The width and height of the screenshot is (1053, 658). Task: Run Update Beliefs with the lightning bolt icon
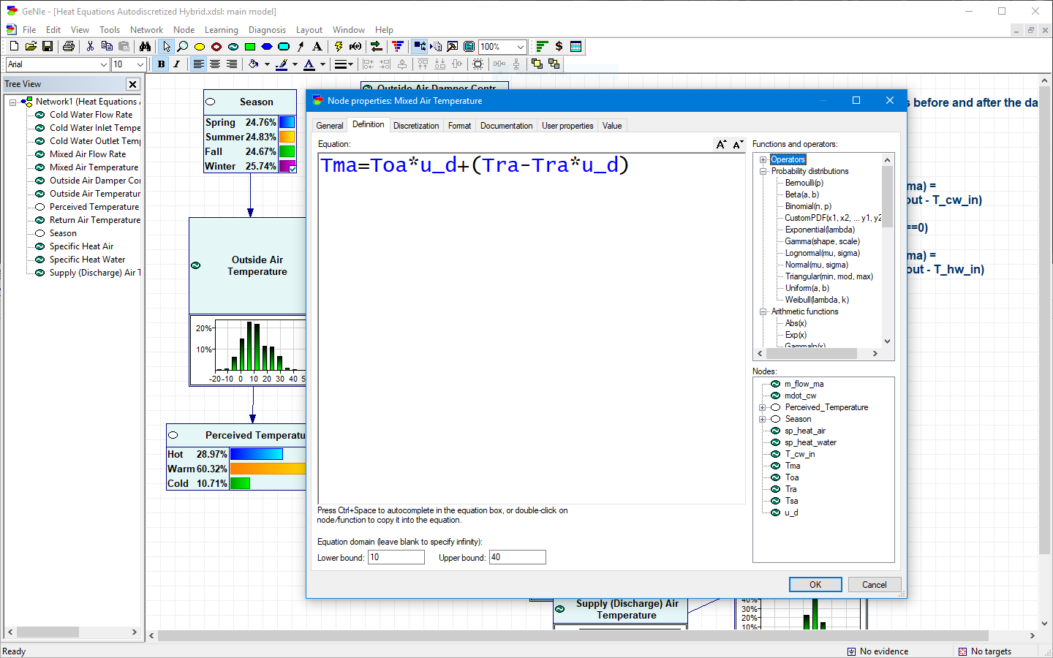click(x=339, y=46)
